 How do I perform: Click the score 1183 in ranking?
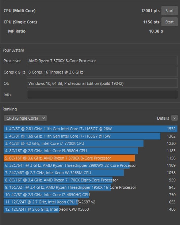(x=171, y=151)
